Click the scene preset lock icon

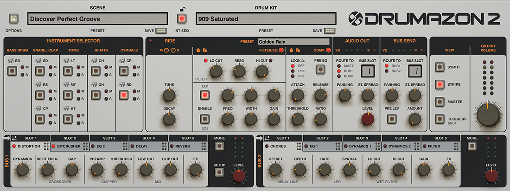[x=182, y=9]
